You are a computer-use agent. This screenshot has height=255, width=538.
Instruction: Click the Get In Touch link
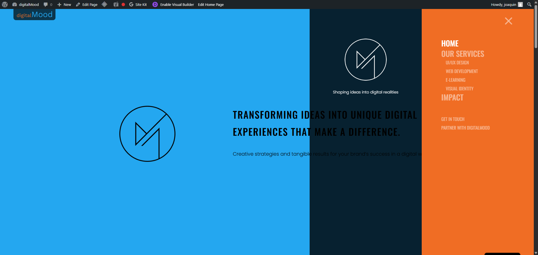[x=453, y=119]
